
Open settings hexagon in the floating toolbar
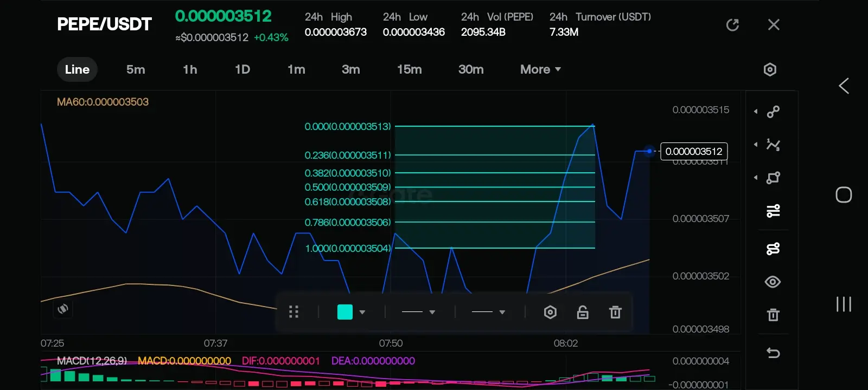click(x=550, y=312)
